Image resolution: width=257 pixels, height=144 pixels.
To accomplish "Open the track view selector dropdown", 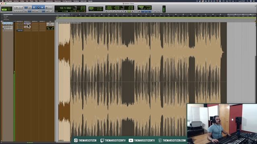I will (8, 27).
